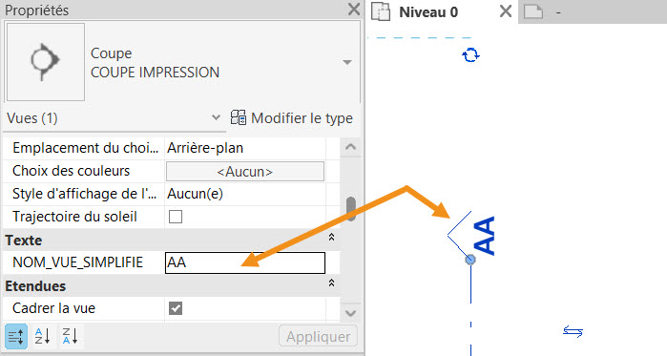Sort properties A to Z ascending
Screen dimensions: 667x356
[x=43, y=336]
